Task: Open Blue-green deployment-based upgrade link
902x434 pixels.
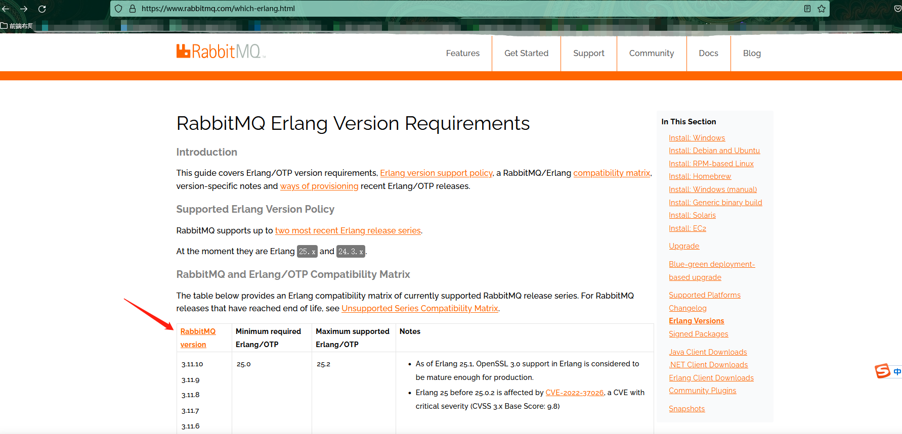Action: [712, 271]
